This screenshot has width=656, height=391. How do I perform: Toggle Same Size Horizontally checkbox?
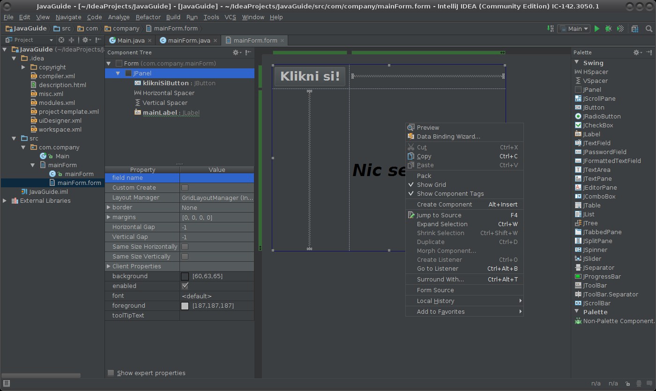(185, 247)
